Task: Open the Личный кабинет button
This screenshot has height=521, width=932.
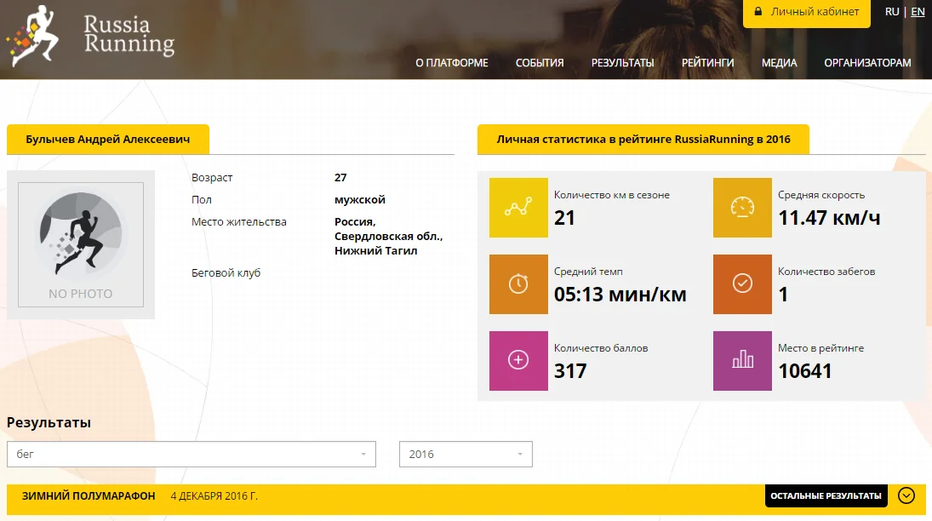Action: tap(806, 13)
